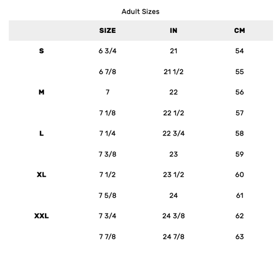Select the 24 3/8 inches cell

coord(174,216)
